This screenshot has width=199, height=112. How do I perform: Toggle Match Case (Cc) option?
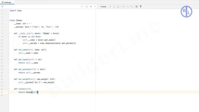pos(87,7)
